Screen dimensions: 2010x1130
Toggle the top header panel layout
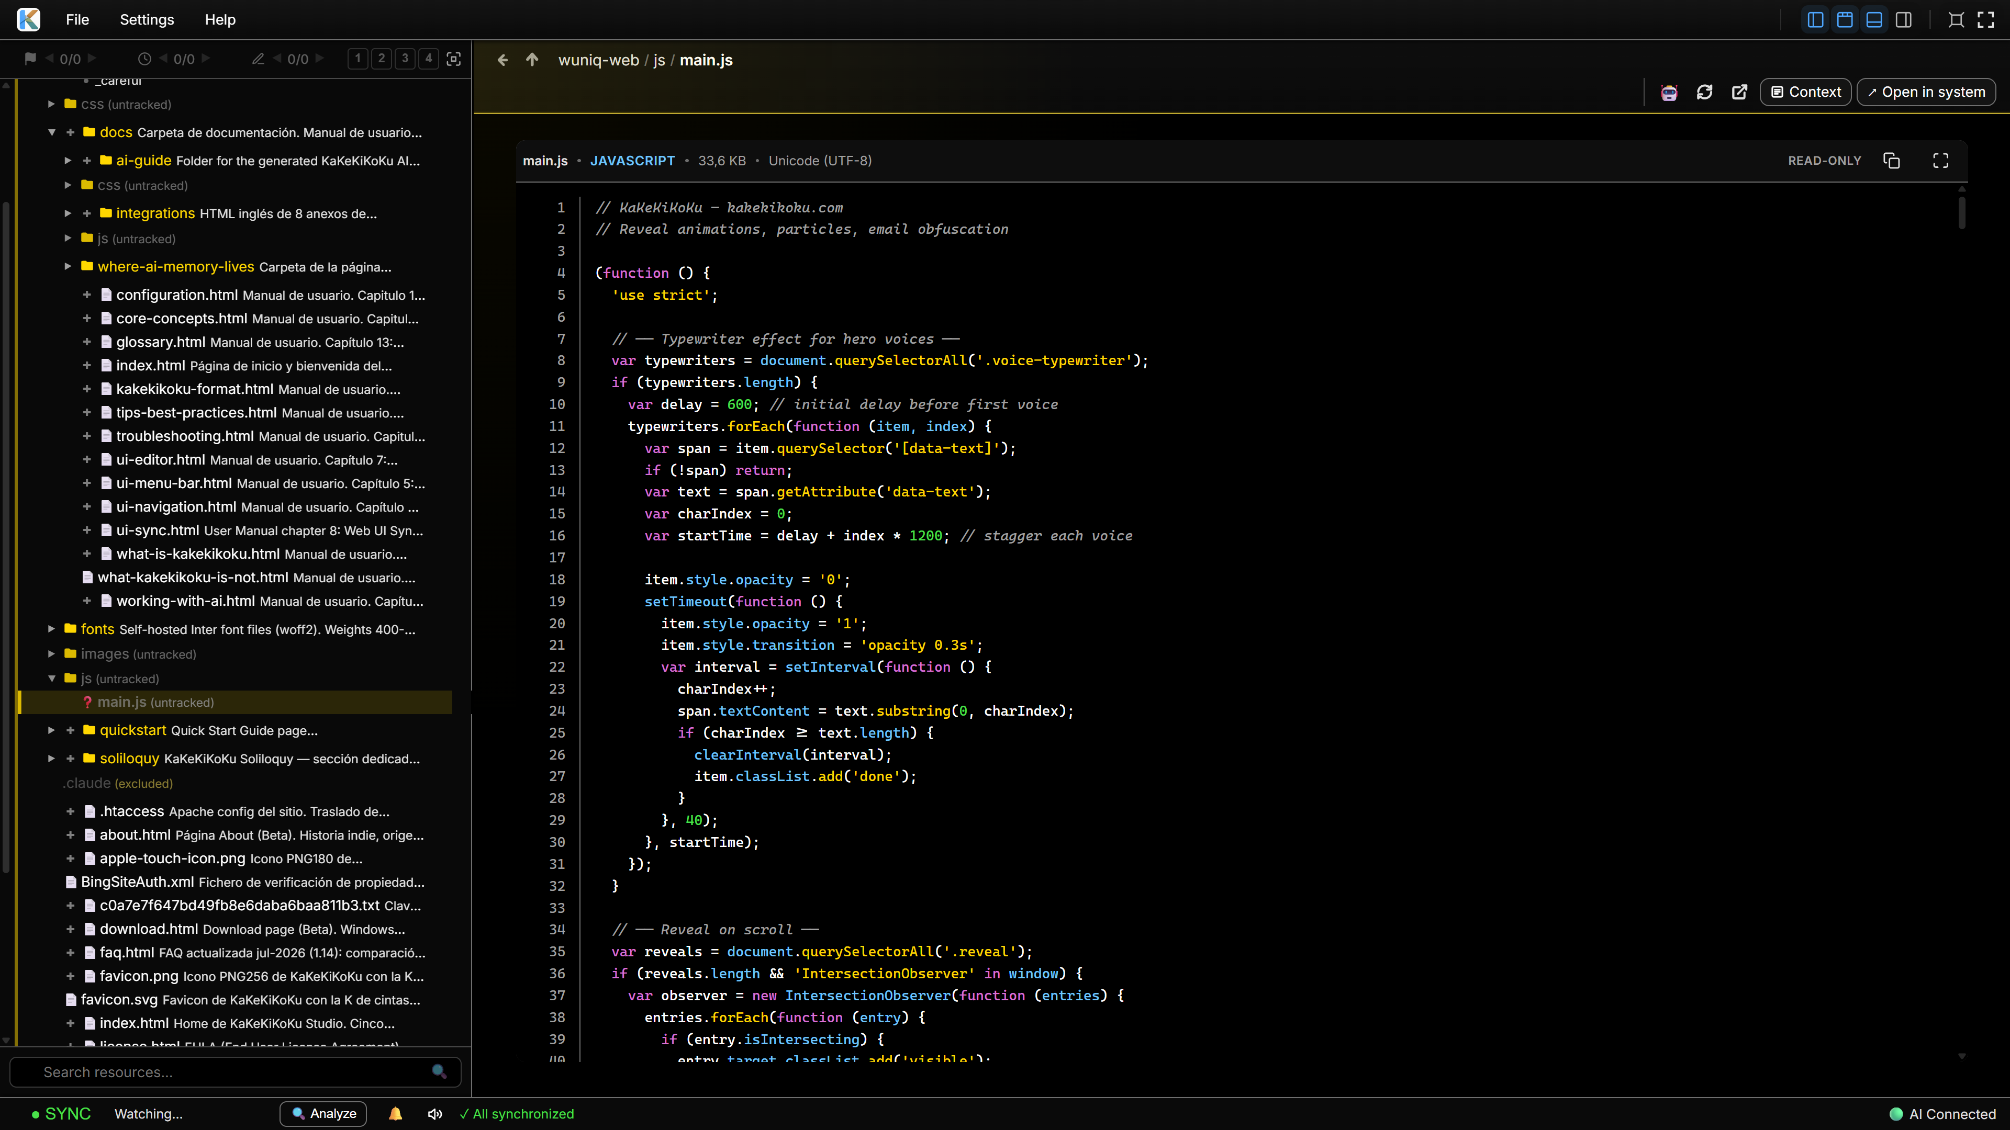(1845, 19)
